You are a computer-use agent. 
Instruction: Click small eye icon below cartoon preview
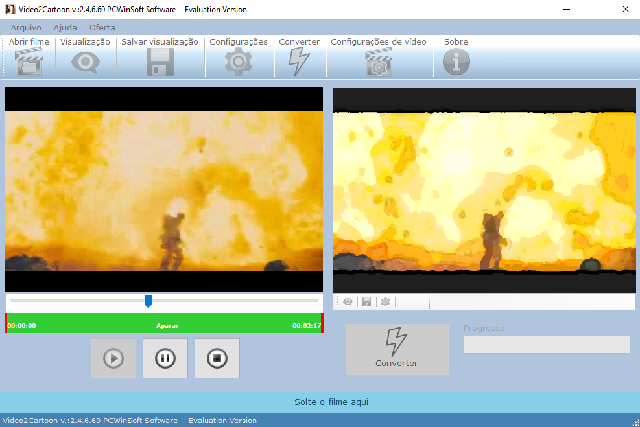348,302
